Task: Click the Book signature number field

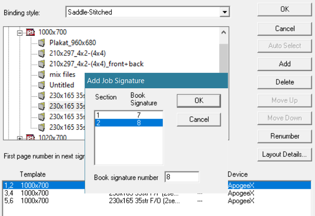Action: pos(182,177)
